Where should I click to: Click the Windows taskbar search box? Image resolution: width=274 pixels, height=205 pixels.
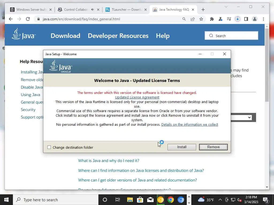[x=56, y=200]
